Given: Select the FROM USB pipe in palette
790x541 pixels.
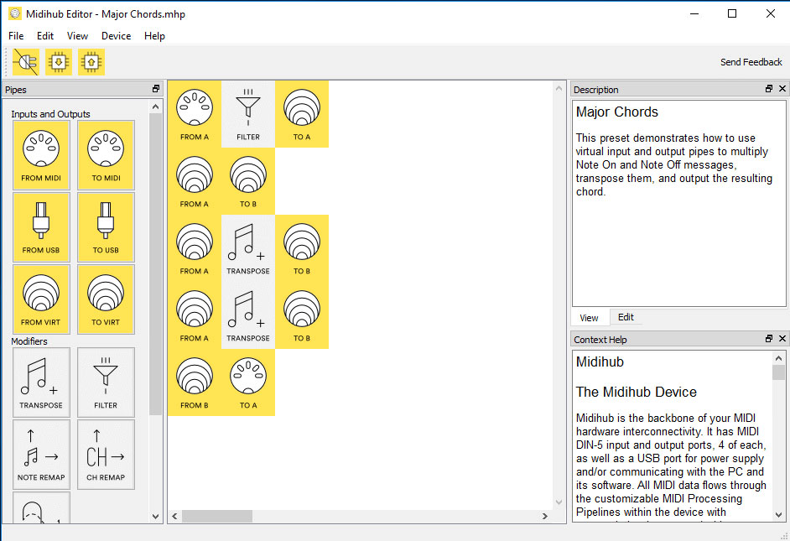Looking at the screenshot, I should pos(41,227).
